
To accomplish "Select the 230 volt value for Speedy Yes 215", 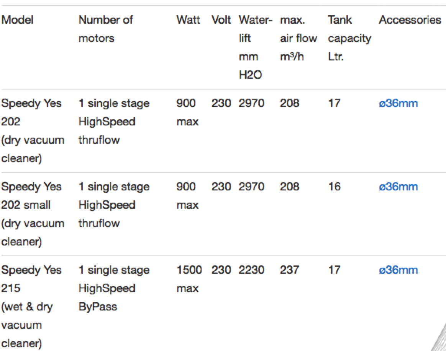I will click(221, 270).
